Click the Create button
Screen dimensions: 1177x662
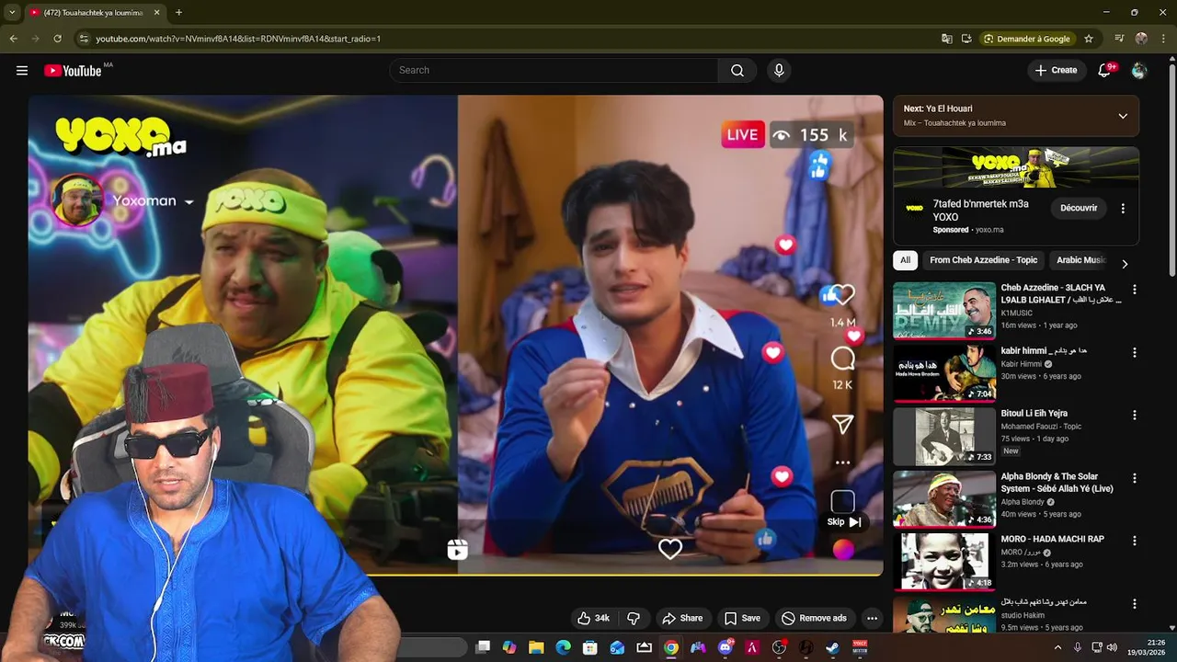(1056, 71)
